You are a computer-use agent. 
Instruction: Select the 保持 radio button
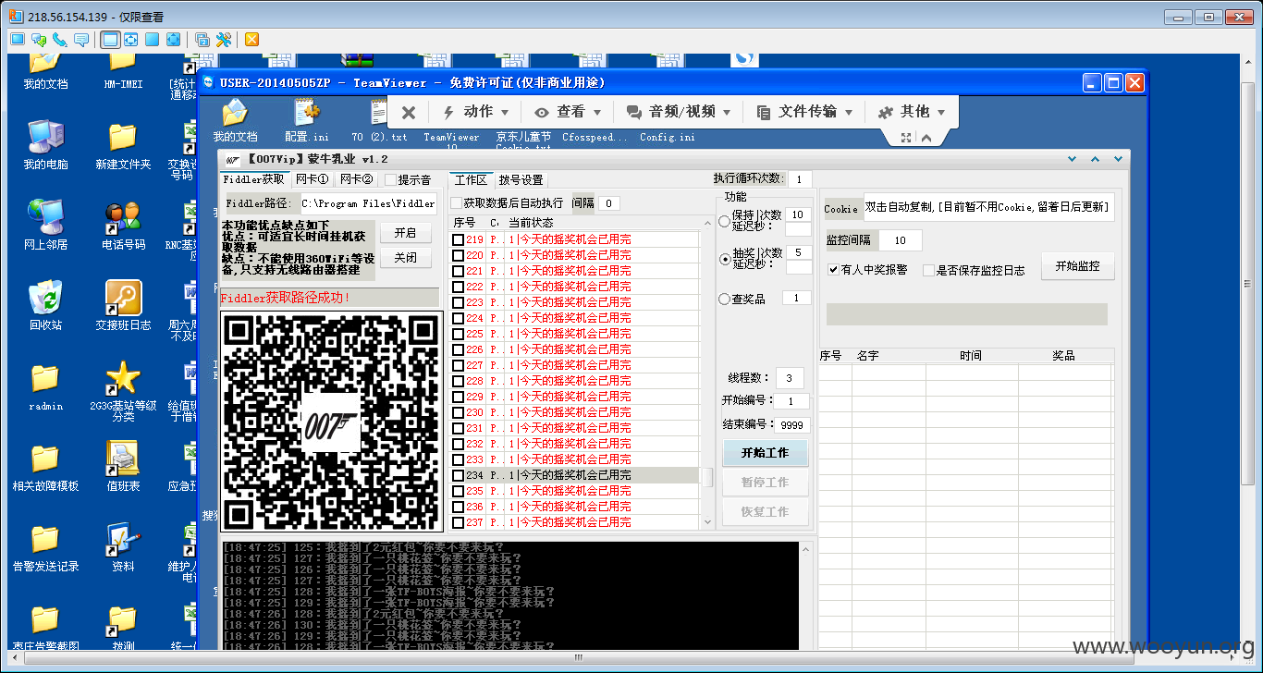tap(724, 221)
